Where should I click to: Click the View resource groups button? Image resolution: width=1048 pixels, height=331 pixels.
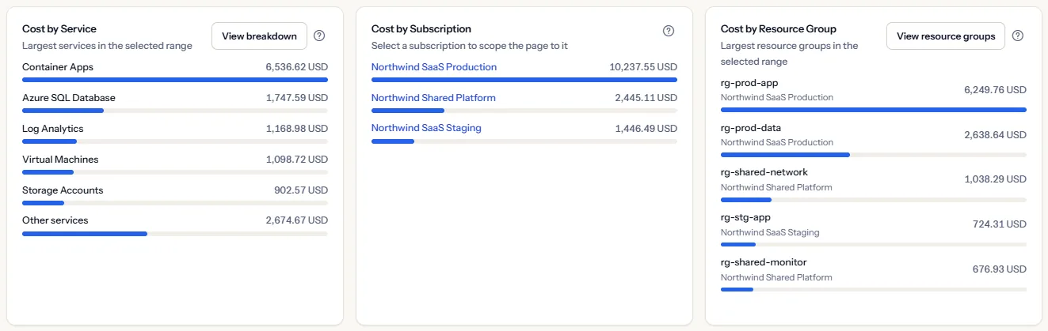click(x=946, y=36)
